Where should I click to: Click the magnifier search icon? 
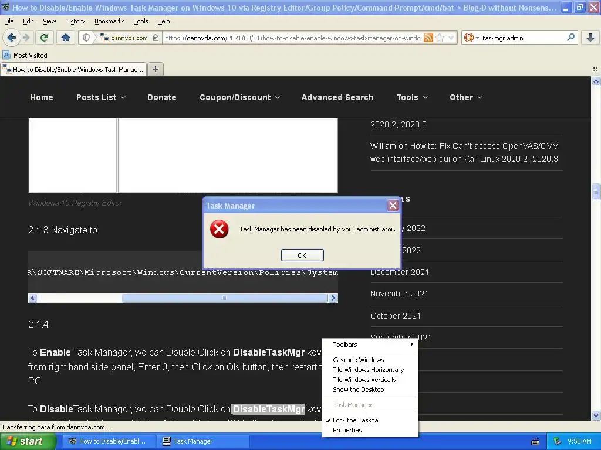click(x=570, y=37)
